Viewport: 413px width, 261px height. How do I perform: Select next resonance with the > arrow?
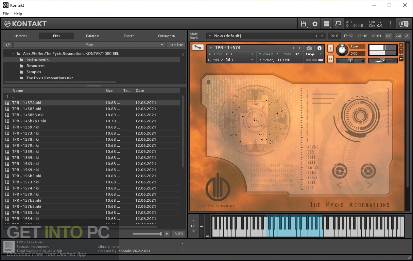click(369, 185)
